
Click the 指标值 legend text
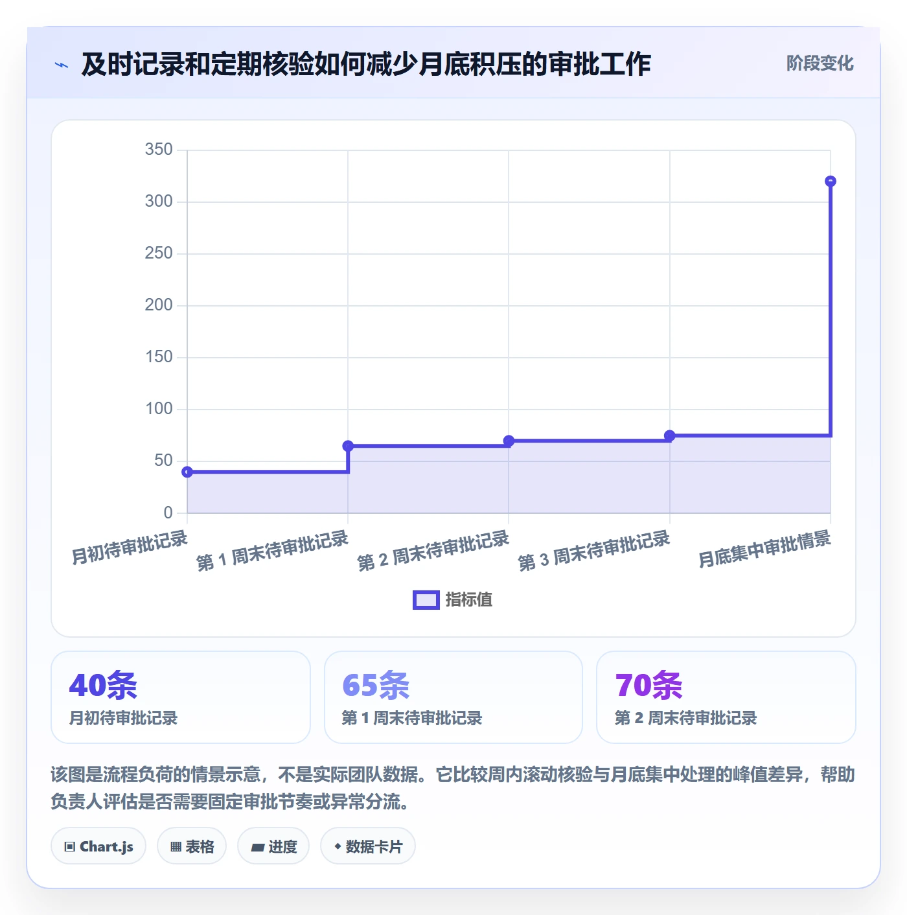[x=469, y=600]
